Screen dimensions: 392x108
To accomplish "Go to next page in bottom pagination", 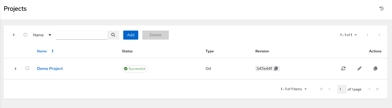I will [x=369, y=89].
